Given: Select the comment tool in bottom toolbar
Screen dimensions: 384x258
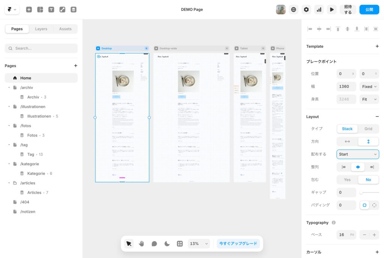Looking at the screenshot, I should pos(154,243).
